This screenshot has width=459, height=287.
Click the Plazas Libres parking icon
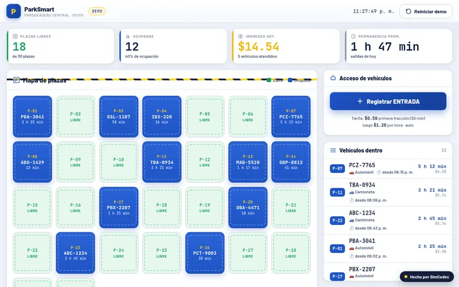[x=15, y=36]
